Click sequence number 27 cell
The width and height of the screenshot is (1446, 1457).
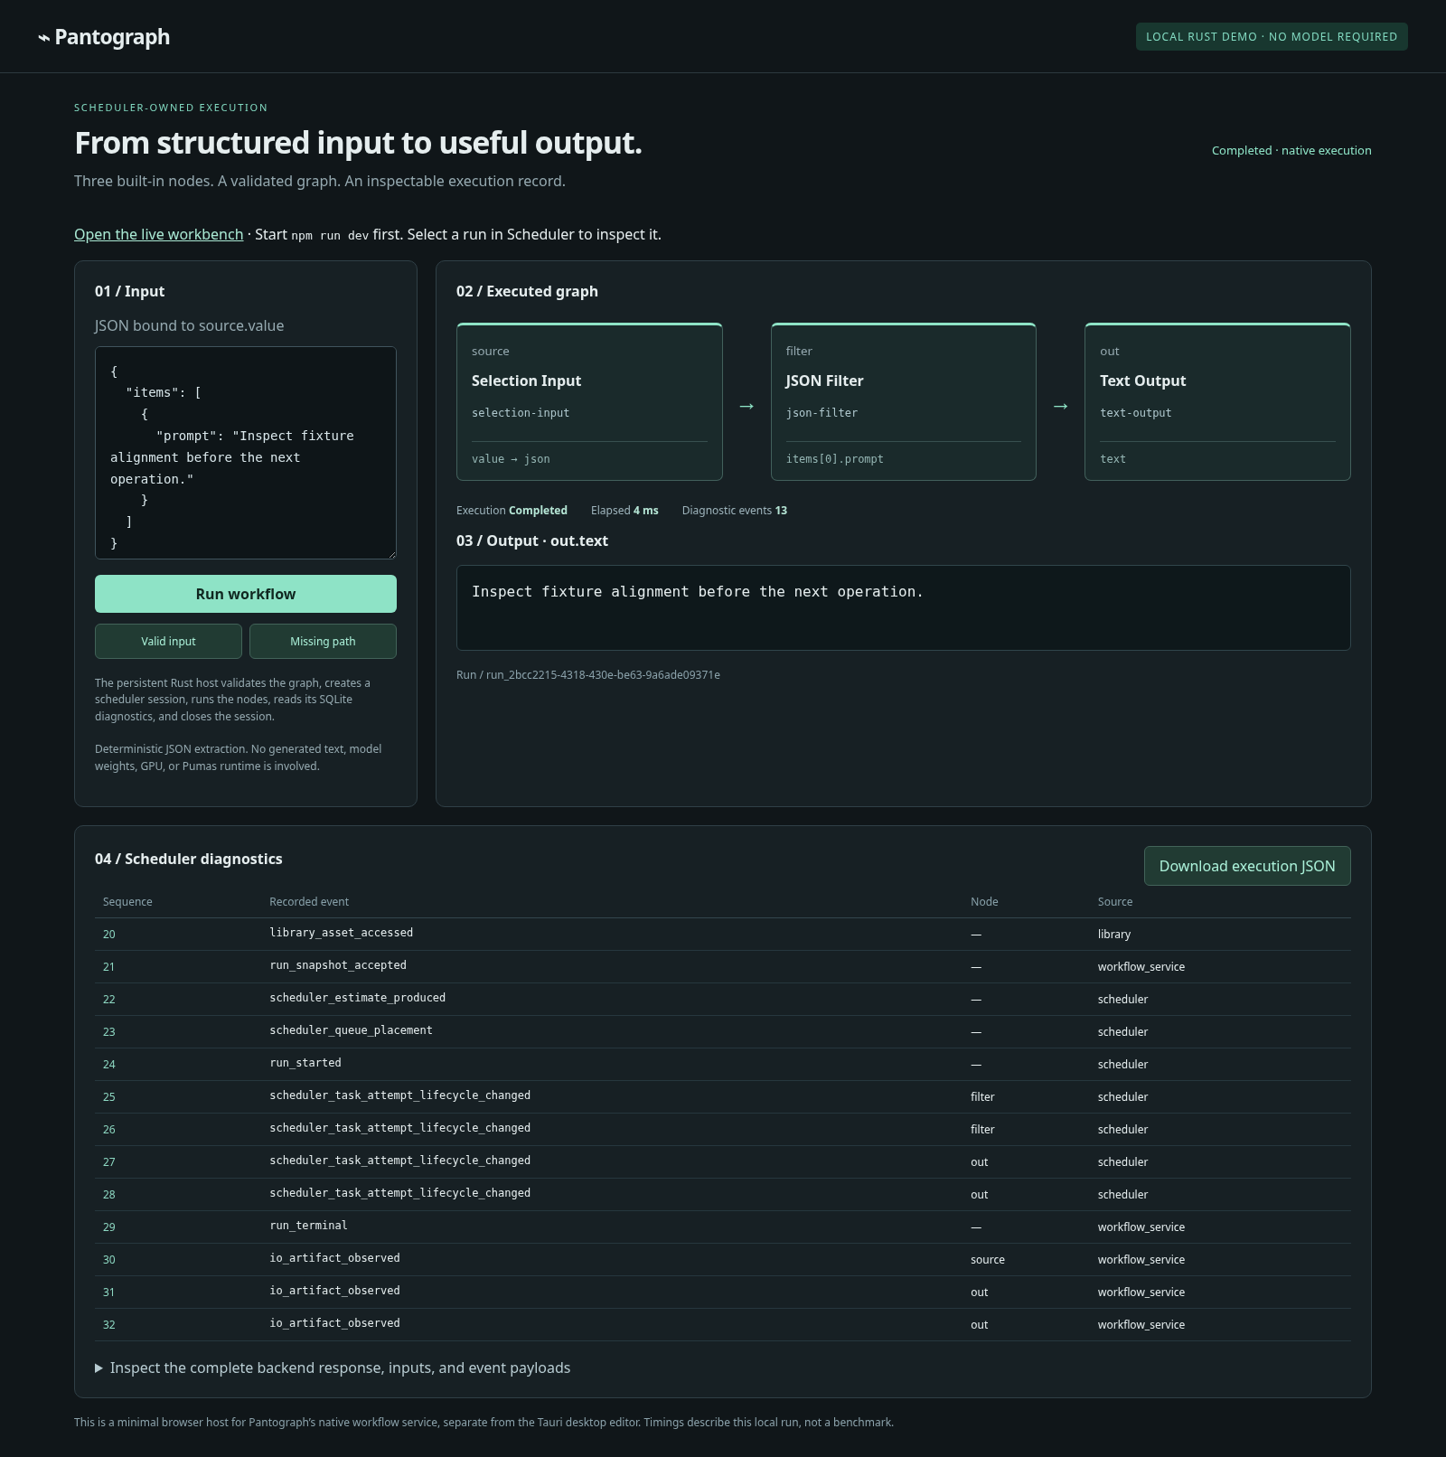click(109, 1161)
